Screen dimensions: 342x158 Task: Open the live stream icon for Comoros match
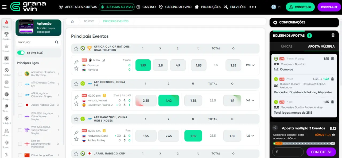[x=103, y=60]
